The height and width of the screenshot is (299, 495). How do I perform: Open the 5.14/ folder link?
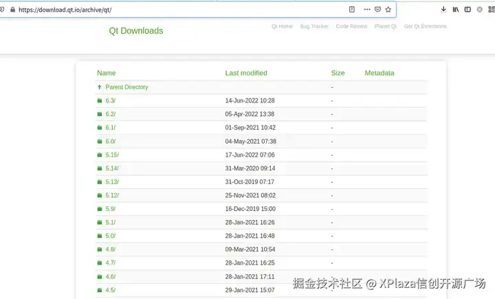[x=112, y=168]
